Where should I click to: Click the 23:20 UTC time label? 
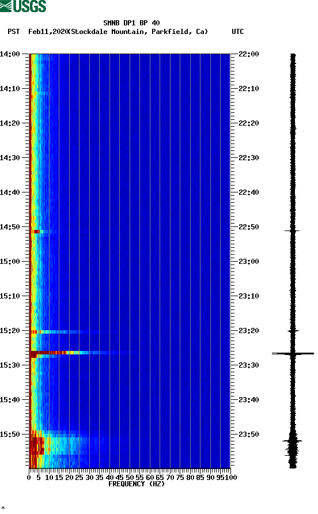[248, 330]
